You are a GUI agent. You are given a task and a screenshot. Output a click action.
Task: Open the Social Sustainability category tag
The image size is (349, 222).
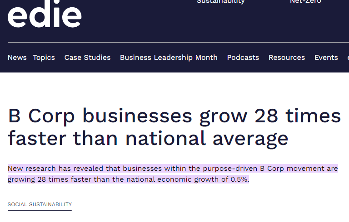coord(40,204)
